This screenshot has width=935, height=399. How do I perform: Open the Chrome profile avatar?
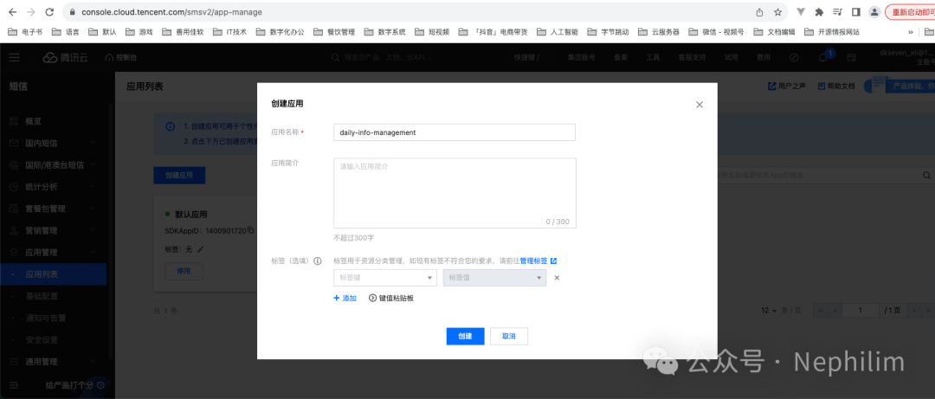click(874, 12)
